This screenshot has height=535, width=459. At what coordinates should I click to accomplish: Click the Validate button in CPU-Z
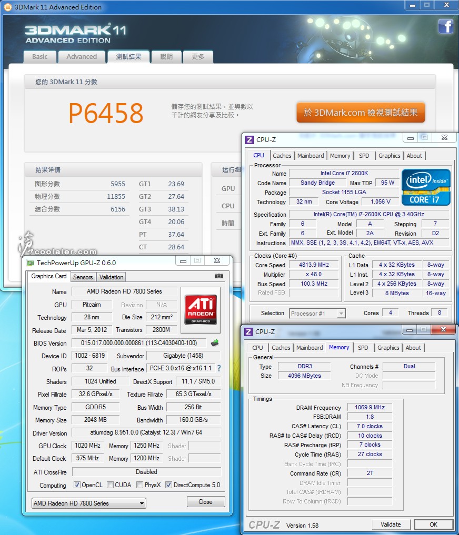[x=391, y=524]
